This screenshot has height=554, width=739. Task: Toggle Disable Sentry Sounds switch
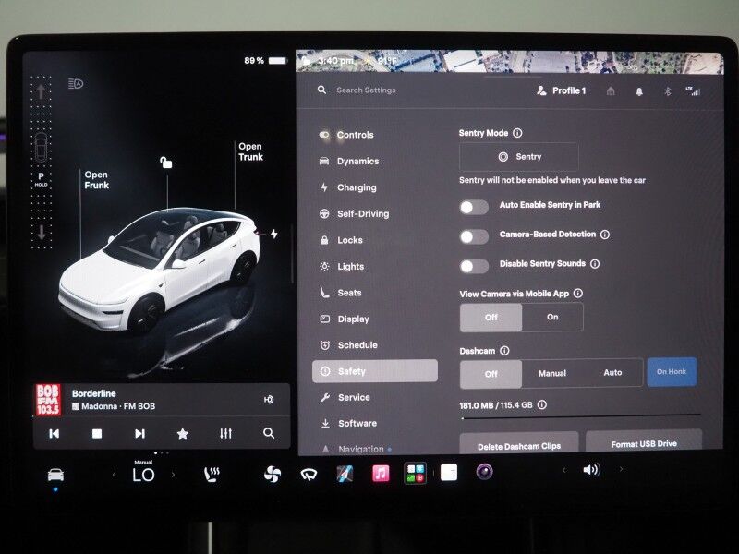coord(474,266)
